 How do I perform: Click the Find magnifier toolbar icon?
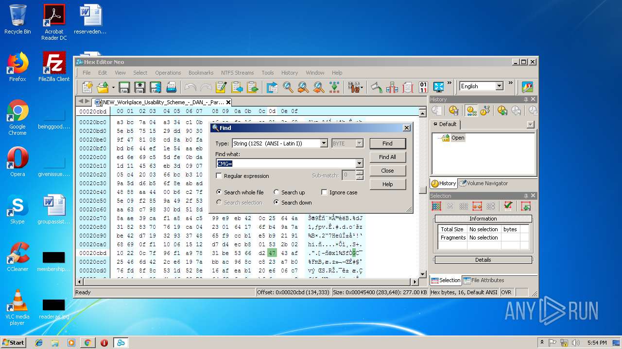pyautogui.click(x=288, y=87)
